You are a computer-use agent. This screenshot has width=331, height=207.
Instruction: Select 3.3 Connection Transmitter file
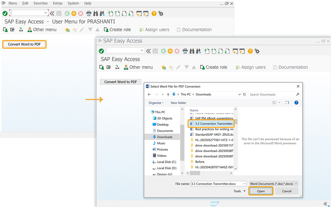coord(211,124)
